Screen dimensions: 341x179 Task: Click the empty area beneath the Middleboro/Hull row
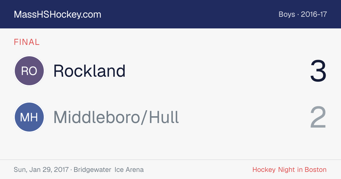click(x=170, y=146)
